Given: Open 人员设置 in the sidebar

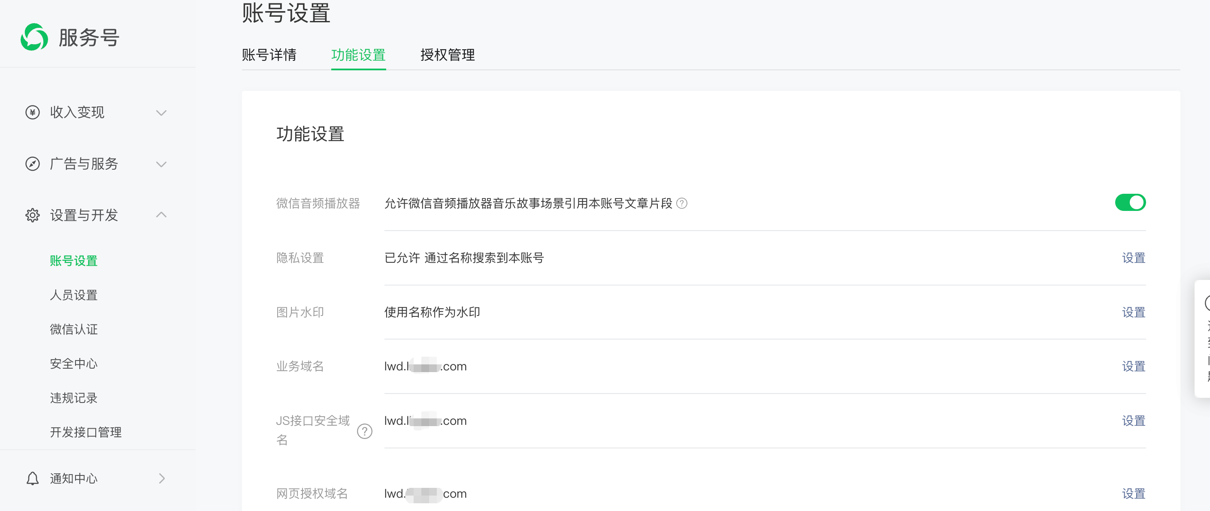Looking at the screenshot, I should tap(74, 295).
